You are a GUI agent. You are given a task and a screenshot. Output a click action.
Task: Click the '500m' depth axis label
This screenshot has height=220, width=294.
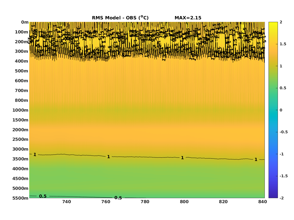tap(22, 71)
